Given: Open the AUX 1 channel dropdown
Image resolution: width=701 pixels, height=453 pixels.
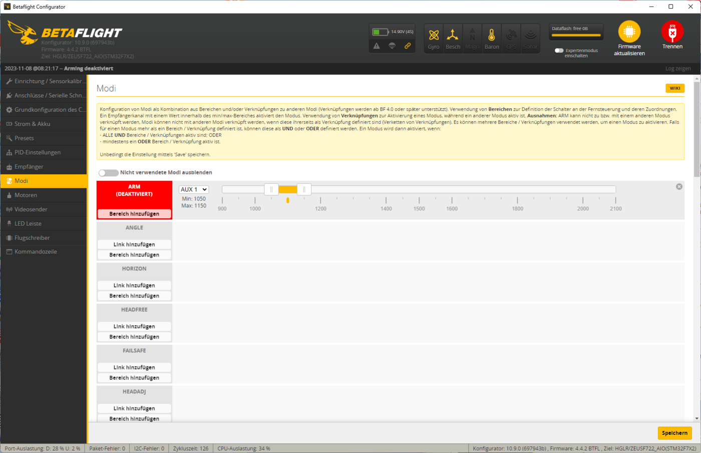Looking at the screenshot, I should click(x=194, y=189).
